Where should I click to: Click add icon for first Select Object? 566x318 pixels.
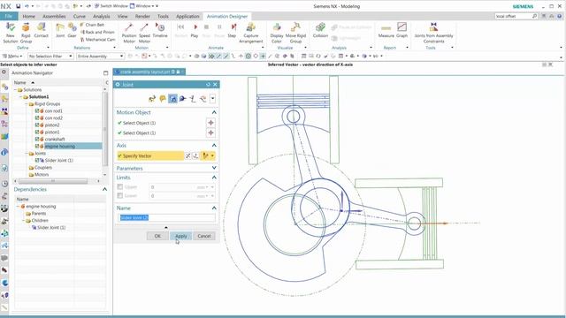(210, 123)
